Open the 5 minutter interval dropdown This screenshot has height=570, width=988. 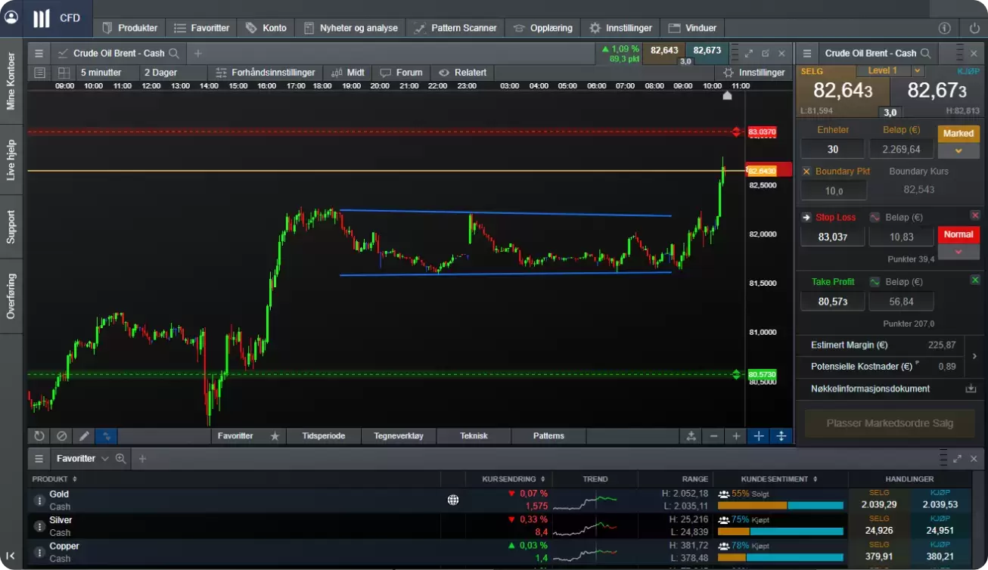point(101,73)
